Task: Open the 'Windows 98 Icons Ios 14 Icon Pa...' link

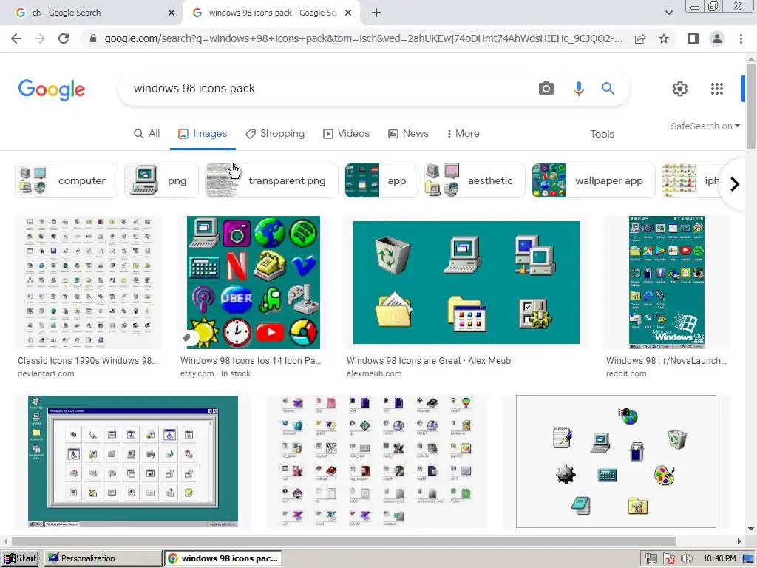Action: tap(251, 361)
